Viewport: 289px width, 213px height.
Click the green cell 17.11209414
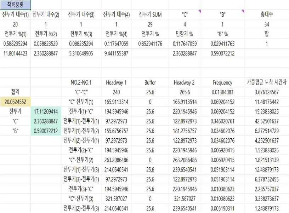click(x=46, y=112)
